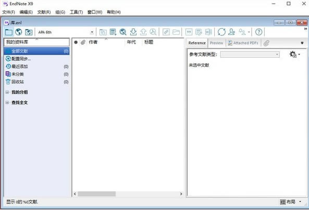Sort by read status dot column

click(x=76, y=42)
